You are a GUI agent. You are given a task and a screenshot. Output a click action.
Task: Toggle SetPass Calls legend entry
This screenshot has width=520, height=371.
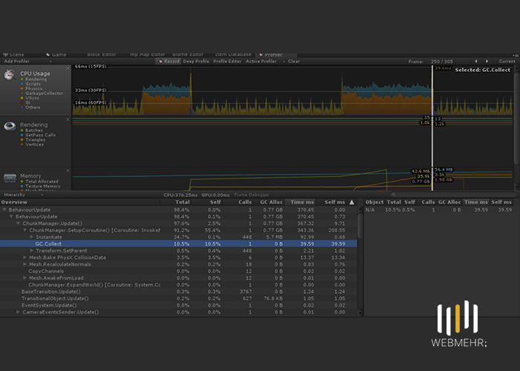click(22, 135)
